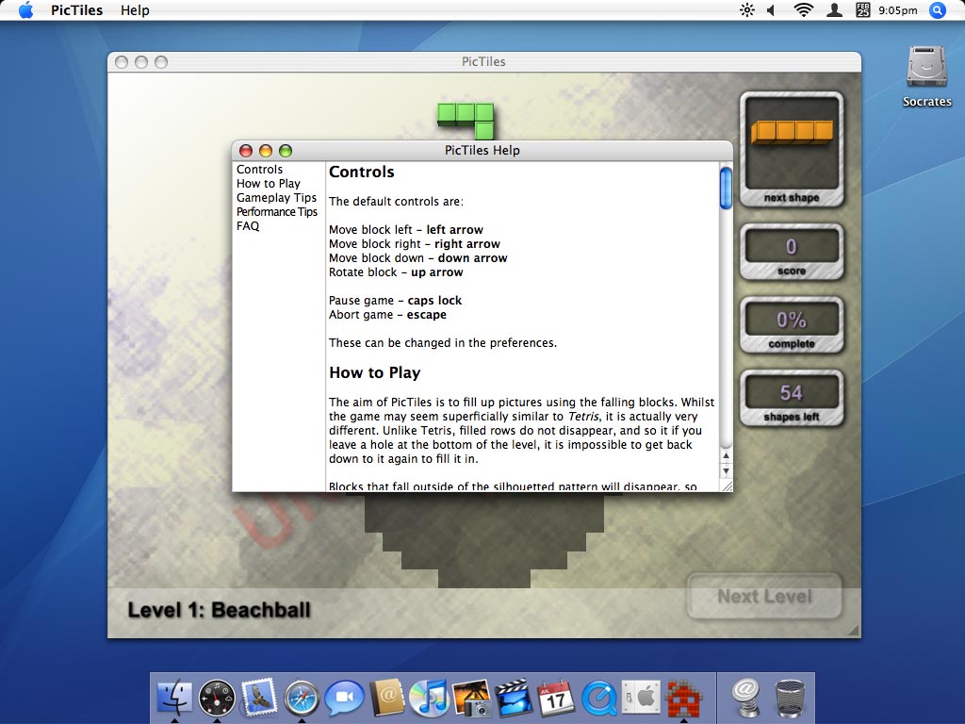Click the bold Controls heading in help content
The image size is (965, 724).
click(361, 172)
